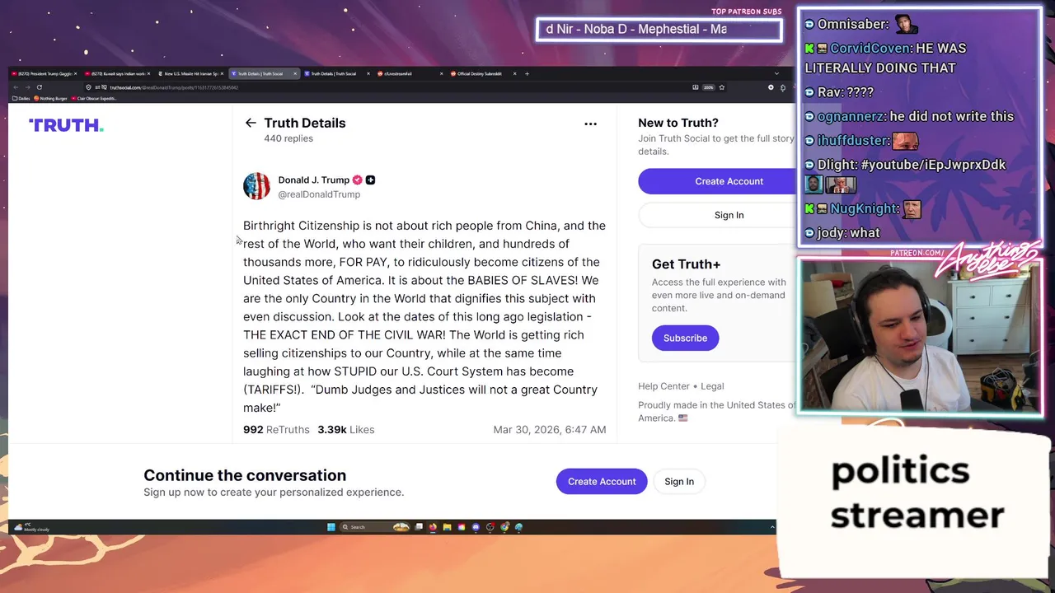The image size is (1055, 593).
Task: Click the 200% zoom indicator
Action: coord(708,87)
